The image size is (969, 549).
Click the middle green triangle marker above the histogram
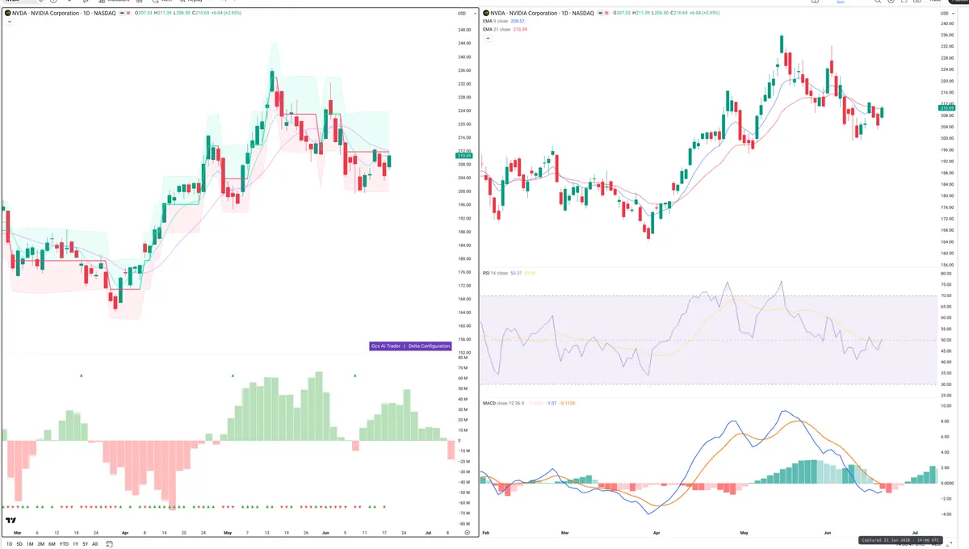pyautogui.click(x=233, y=375)
